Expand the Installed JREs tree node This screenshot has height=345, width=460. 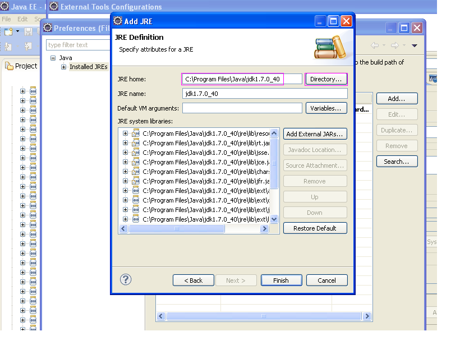[63, 66]
